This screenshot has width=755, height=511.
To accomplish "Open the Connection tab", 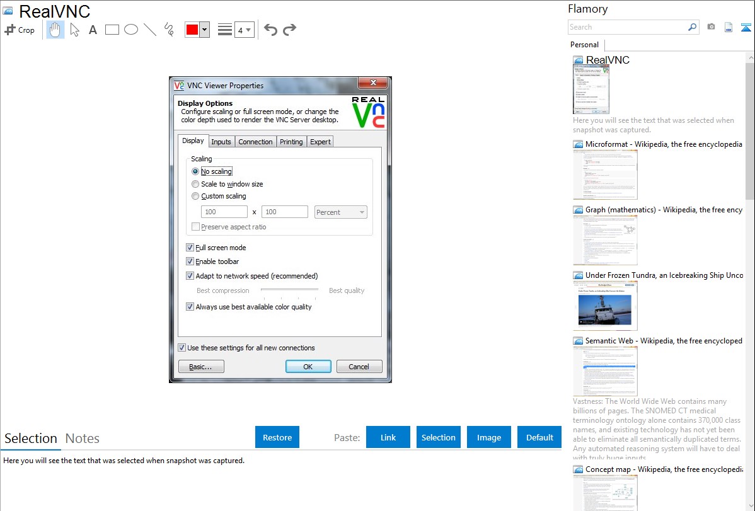I will (255, 142).
